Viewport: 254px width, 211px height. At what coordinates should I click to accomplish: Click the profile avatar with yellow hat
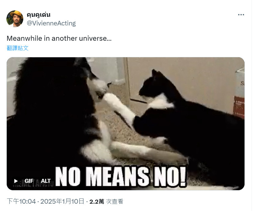click(x=15, y=19)
